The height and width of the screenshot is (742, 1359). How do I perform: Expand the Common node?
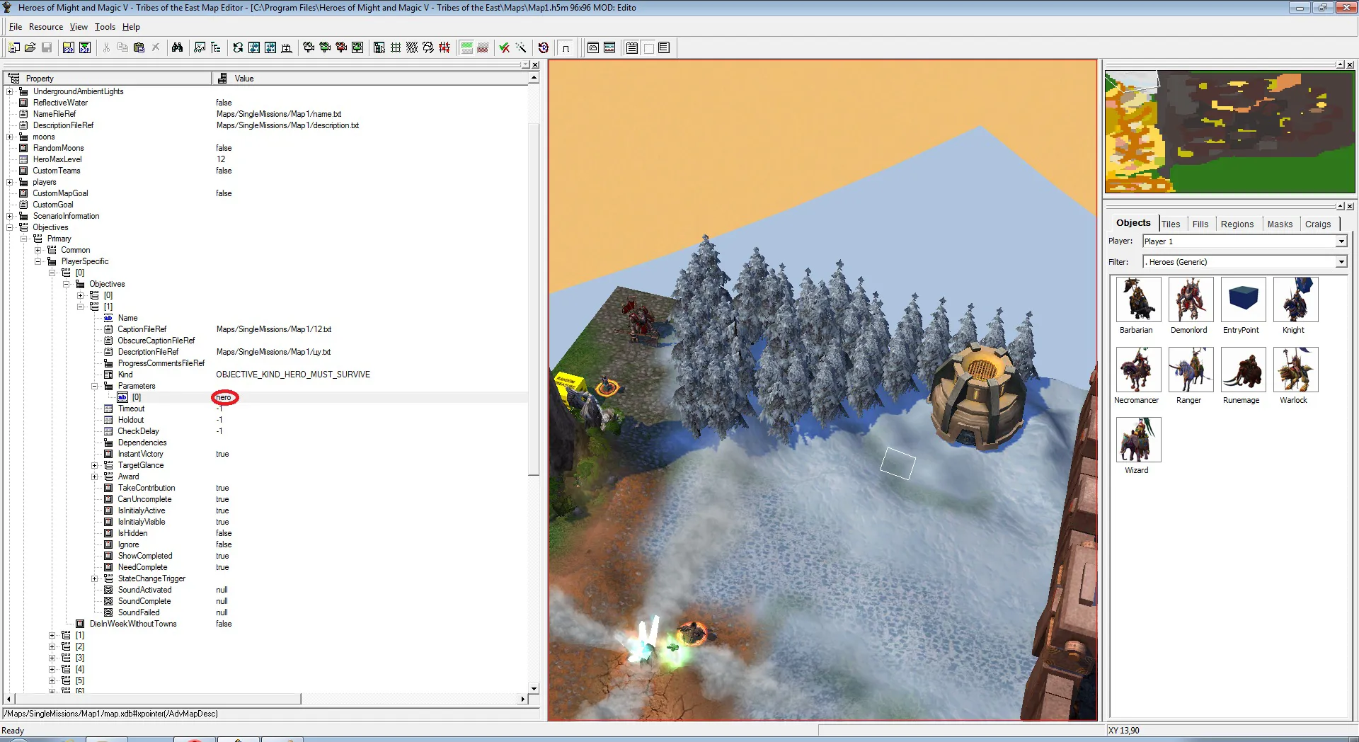[x=38, y=250]
